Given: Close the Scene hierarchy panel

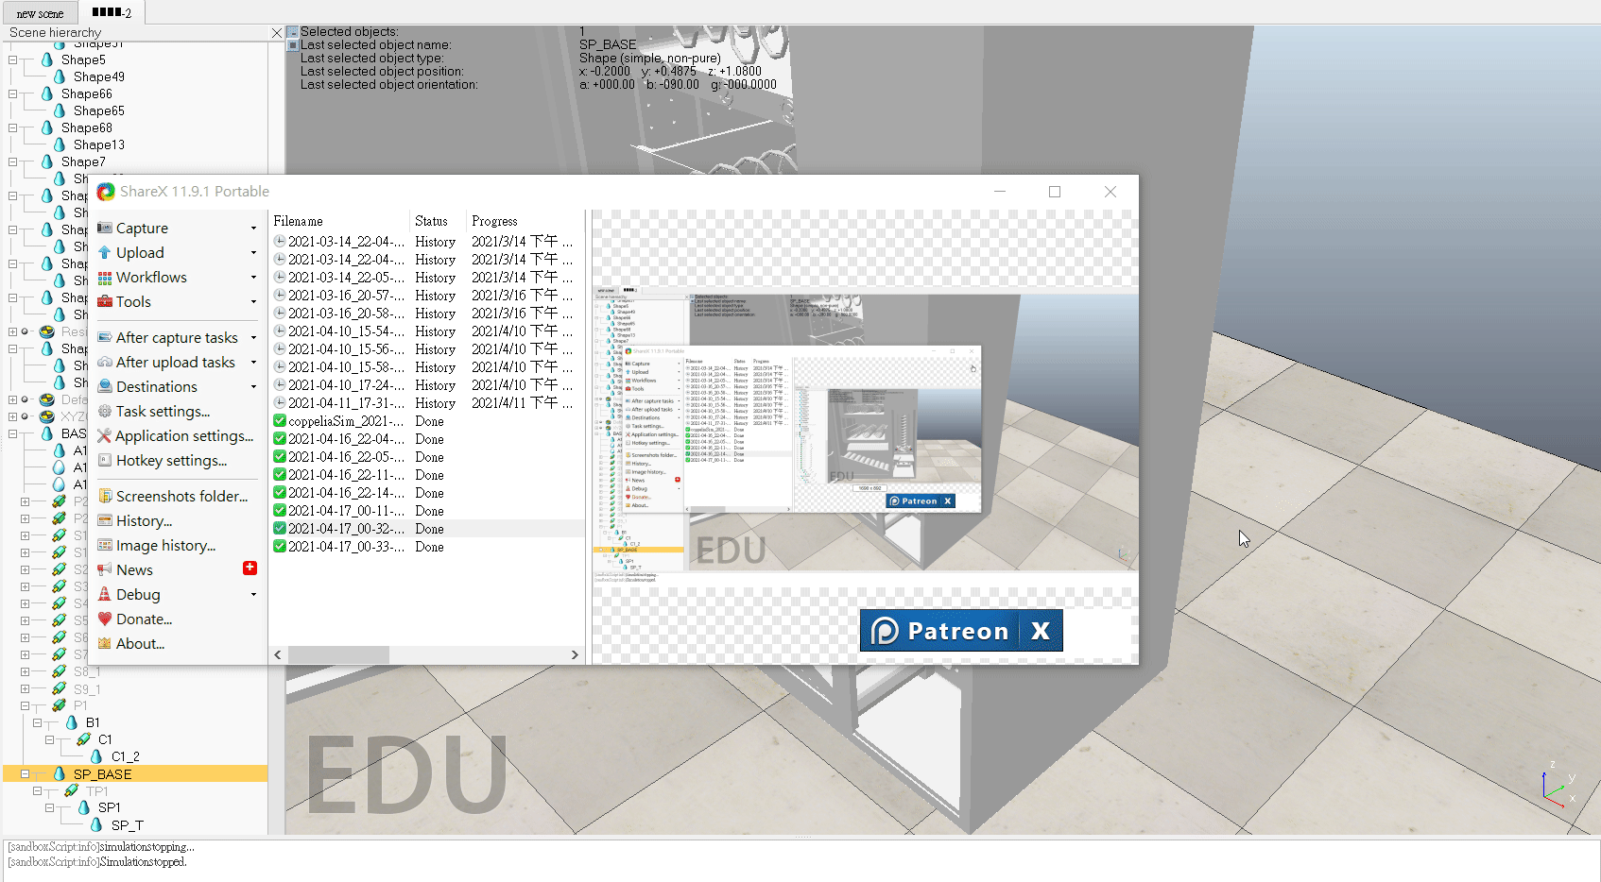Looking at the screenshot, I should point(277,33).
